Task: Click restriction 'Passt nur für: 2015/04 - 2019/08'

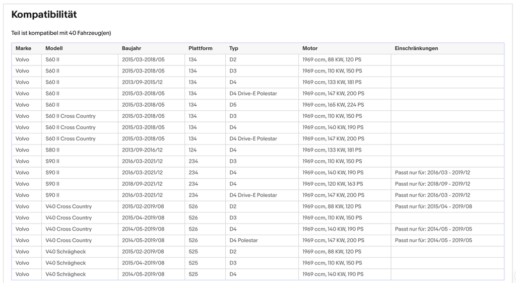Action: point(433,206)
